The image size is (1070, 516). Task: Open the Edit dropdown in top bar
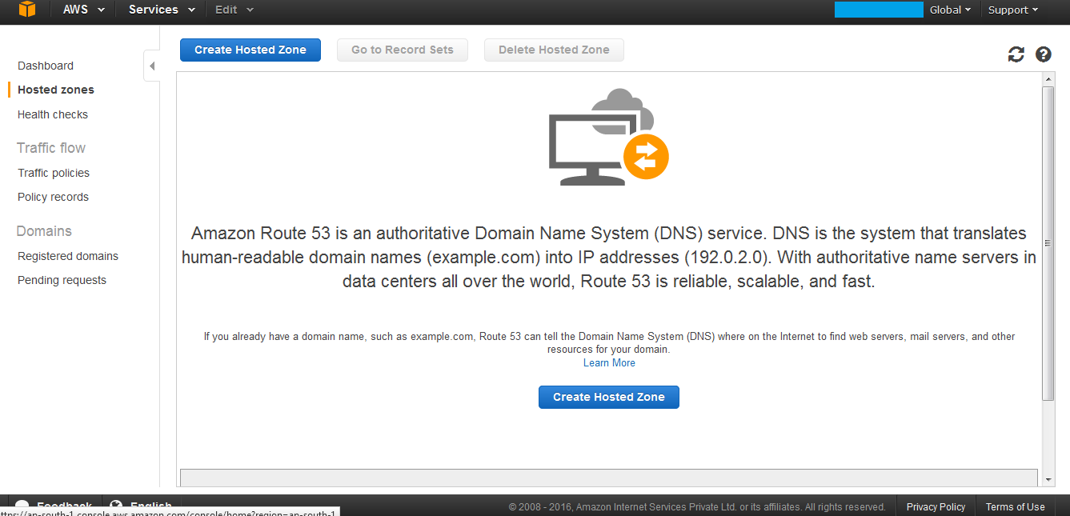tap(234, 10)
